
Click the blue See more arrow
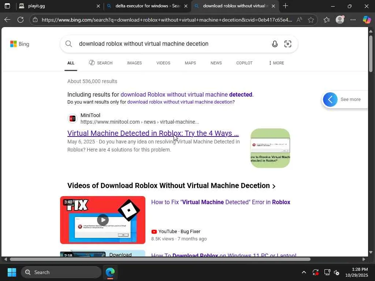tap(330, 100)
